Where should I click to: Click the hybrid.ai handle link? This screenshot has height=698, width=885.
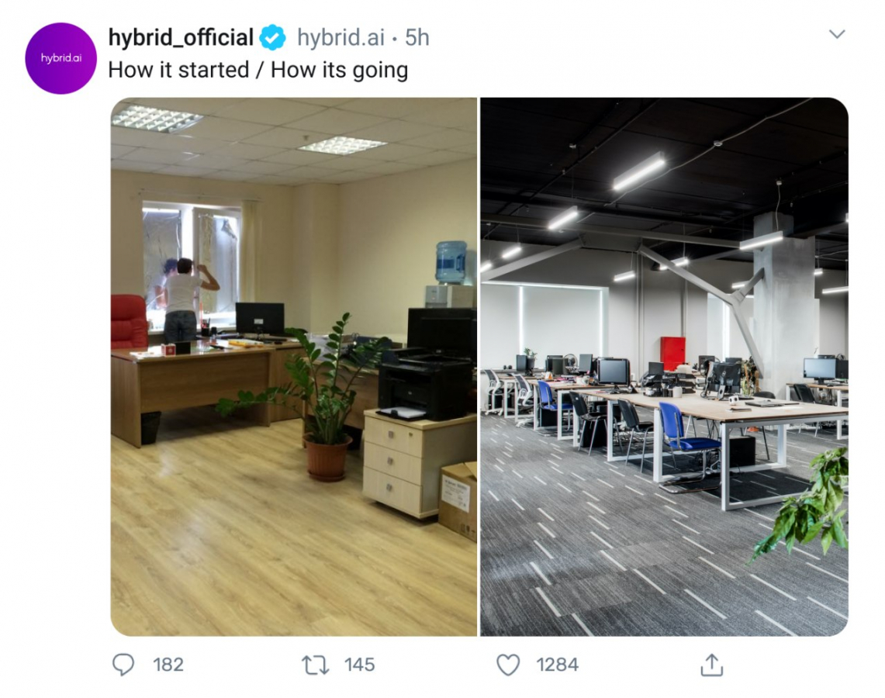[341, 37]
